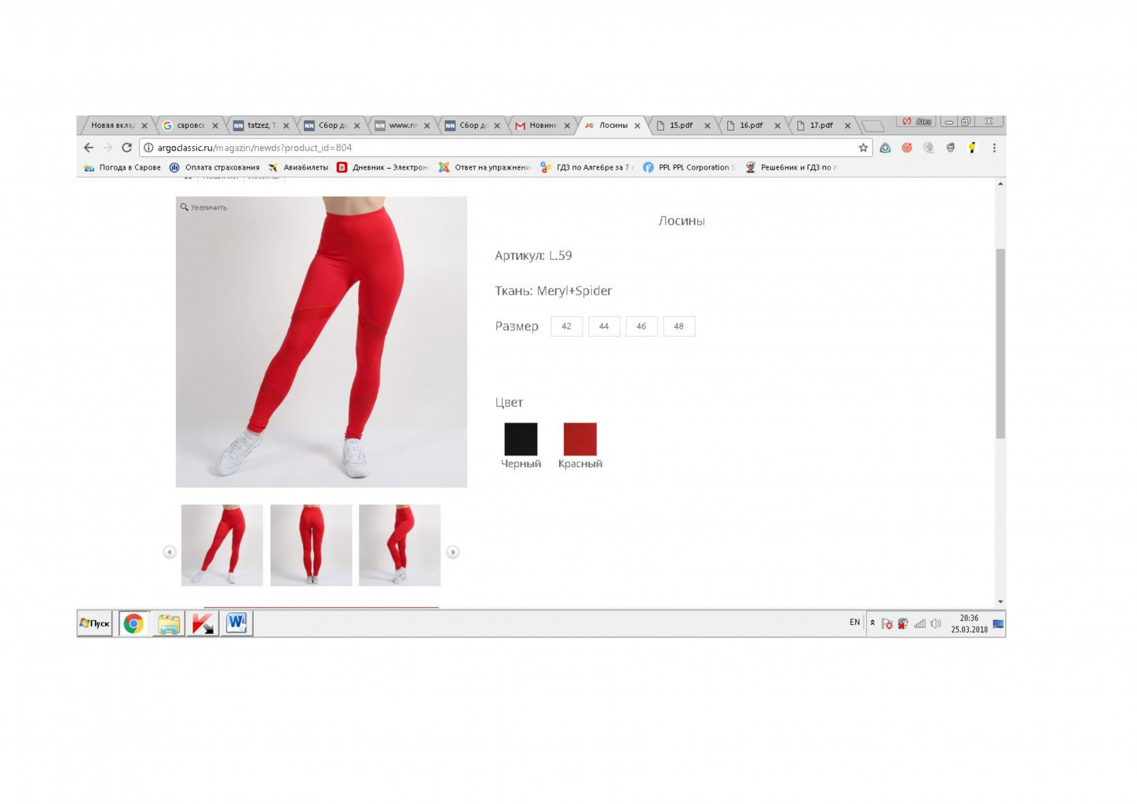The image size is (1137, 804).
Task: Open the PPL Corporation bookmark
Action: pyautogui.click(x=689, y=167)
